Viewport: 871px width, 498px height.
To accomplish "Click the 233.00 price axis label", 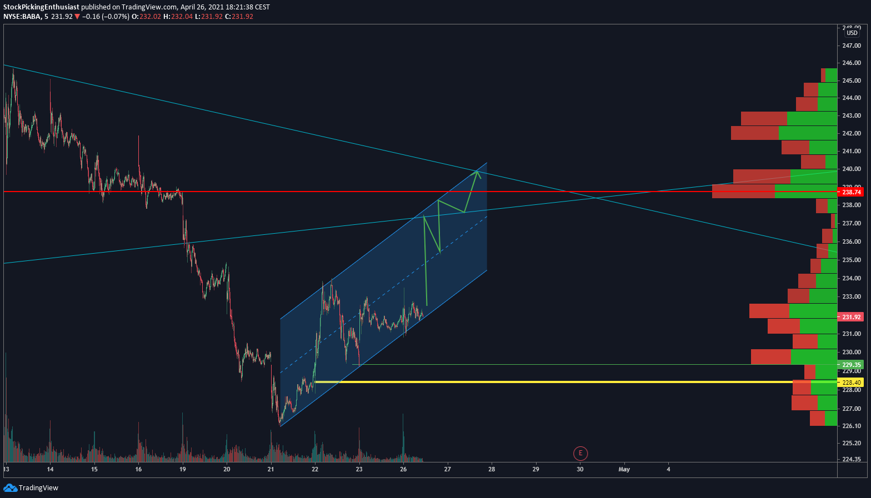I will click(x=852, y=296).
